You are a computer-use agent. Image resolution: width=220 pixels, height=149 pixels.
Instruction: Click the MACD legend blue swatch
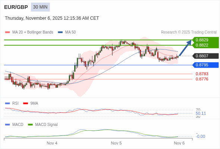(x=7, y=125)
